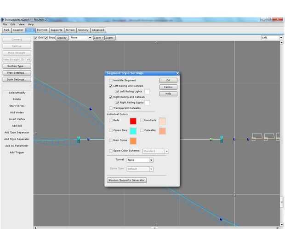Enable the Handrails color checkbox
This screenshot has width=285, height=229.
click(x=142, y=120)
